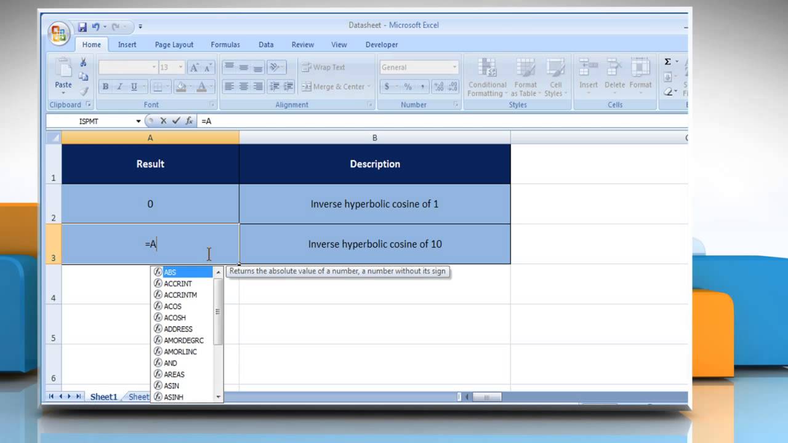The height and width of the screenshot is (443, 788).
Task: Open the Insert ribbon tab
Action: coord(127,44)
